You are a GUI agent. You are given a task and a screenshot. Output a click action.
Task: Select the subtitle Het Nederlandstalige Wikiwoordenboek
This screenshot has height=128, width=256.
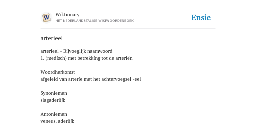tap(94, 21)
